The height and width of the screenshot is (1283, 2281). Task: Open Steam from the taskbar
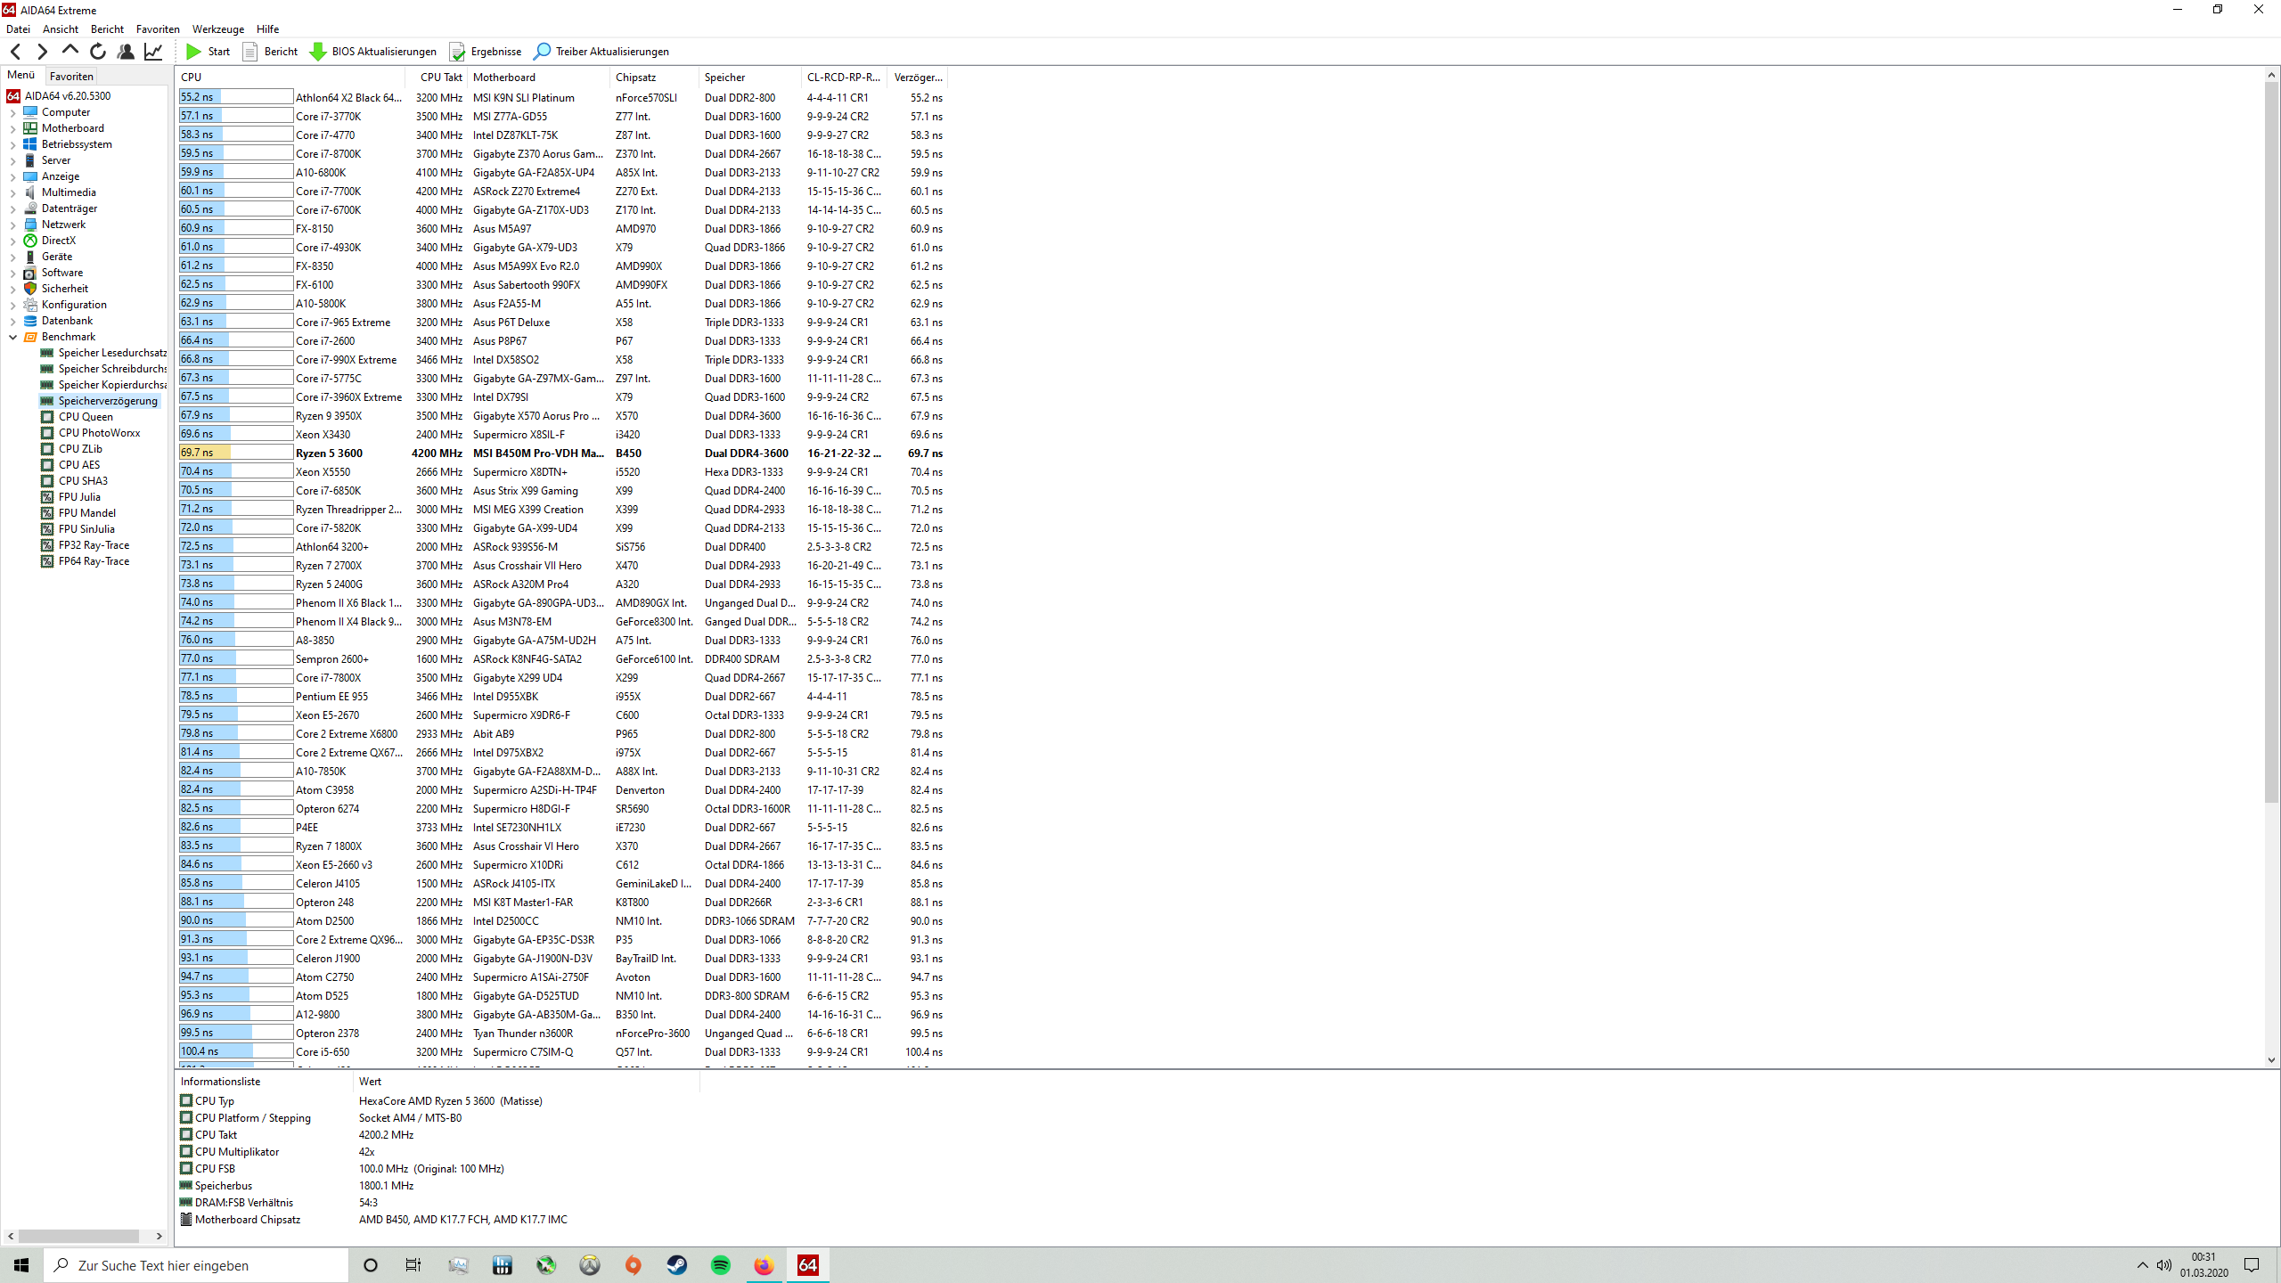tap(677, 1265)
